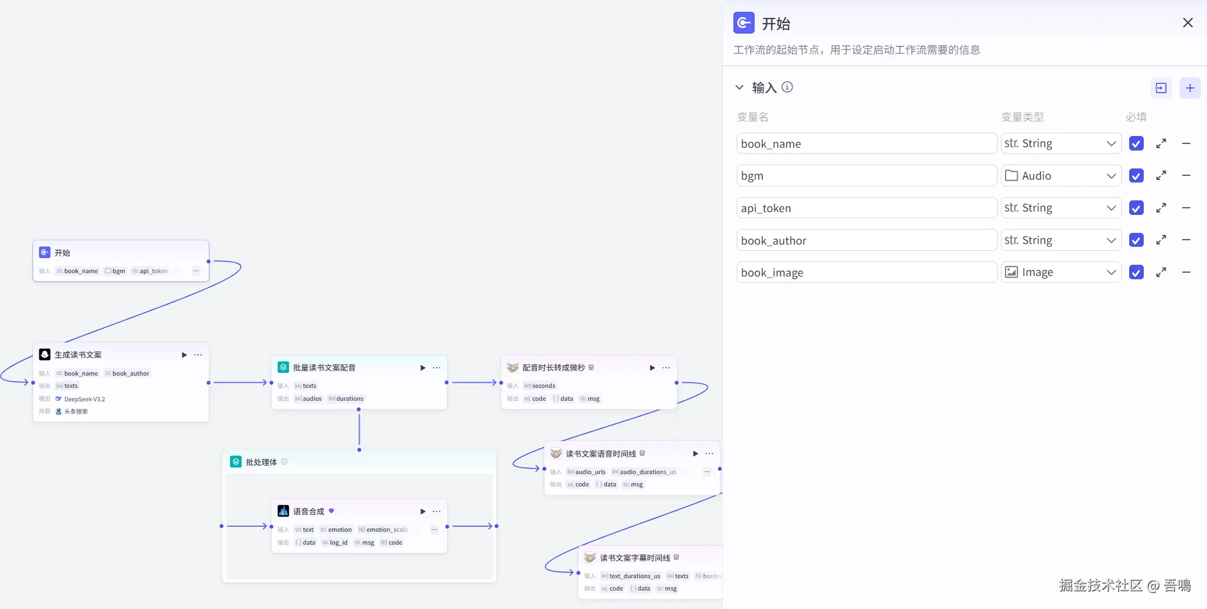The width and height of the screenshot is (1207, 609).
Task: Open type dropdown for book_author variable
Action: (x=1060, y=240)
